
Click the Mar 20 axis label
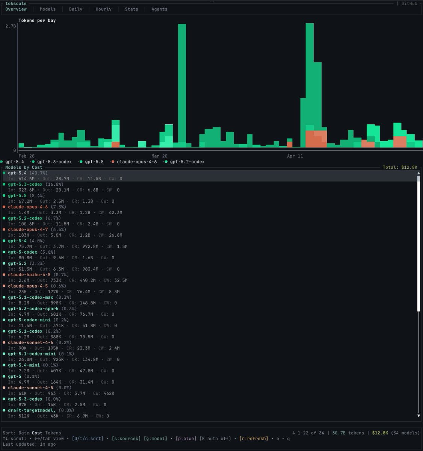coord(159,156)
